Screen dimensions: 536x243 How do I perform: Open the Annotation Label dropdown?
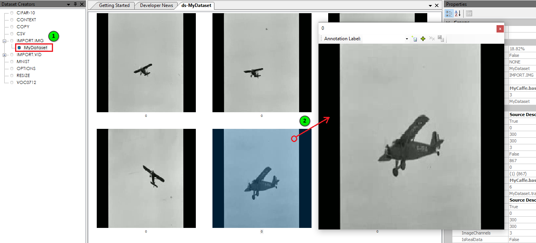point(407,39)
